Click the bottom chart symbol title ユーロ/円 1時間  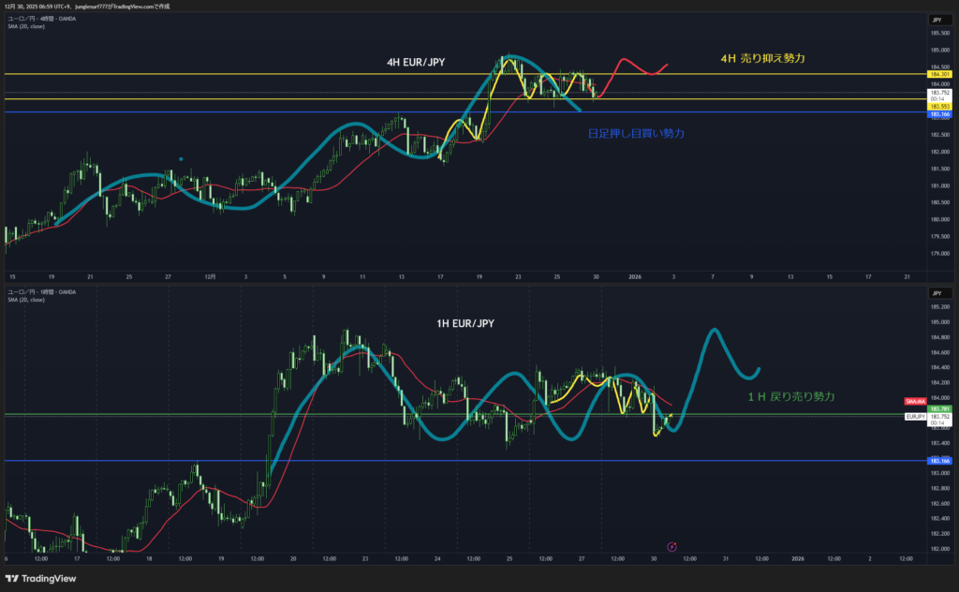[41, 291]
